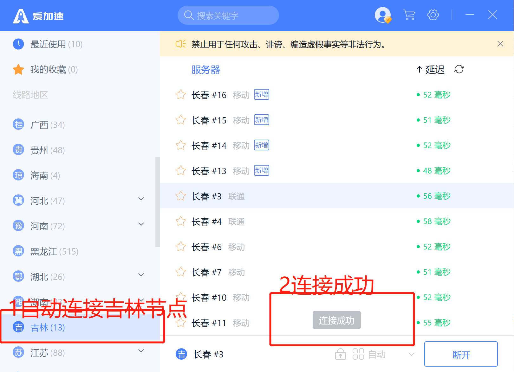Screen dimensions: 514x372
Task: Open the 服务器 tab heading
Action: click(205, 70)
